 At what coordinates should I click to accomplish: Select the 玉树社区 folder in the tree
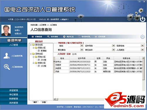click(38, 54)
